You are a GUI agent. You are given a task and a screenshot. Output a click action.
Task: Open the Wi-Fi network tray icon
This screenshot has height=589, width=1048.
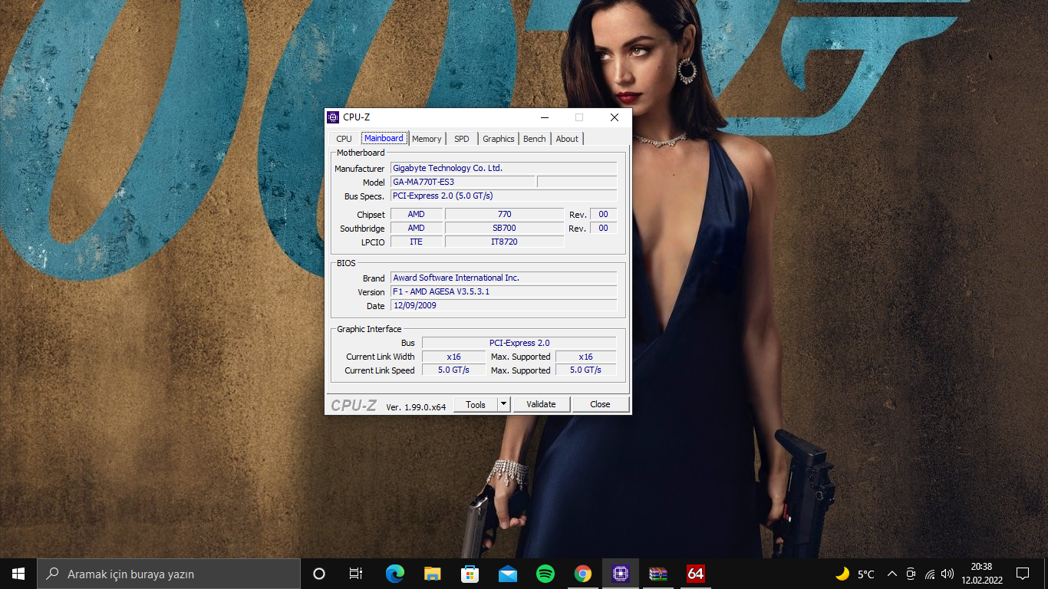pyautogui.click(x=930, y=574)
